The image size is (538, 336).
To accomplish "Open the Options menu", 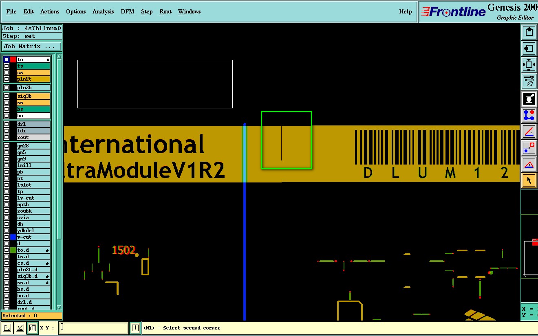I will click(76, 11).
